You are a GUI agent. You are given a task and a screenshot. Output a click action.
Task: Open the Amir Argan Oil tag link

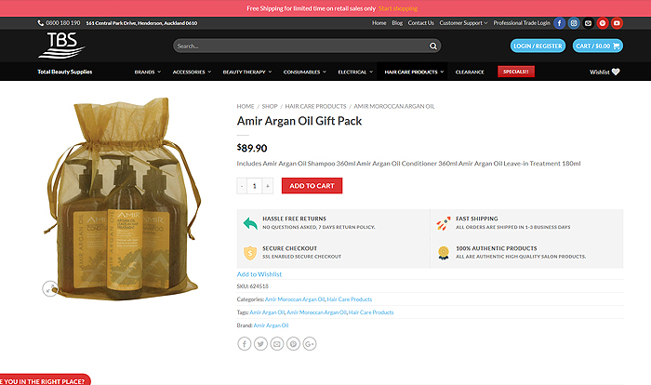pyautogui.click(x=267, y=312)
